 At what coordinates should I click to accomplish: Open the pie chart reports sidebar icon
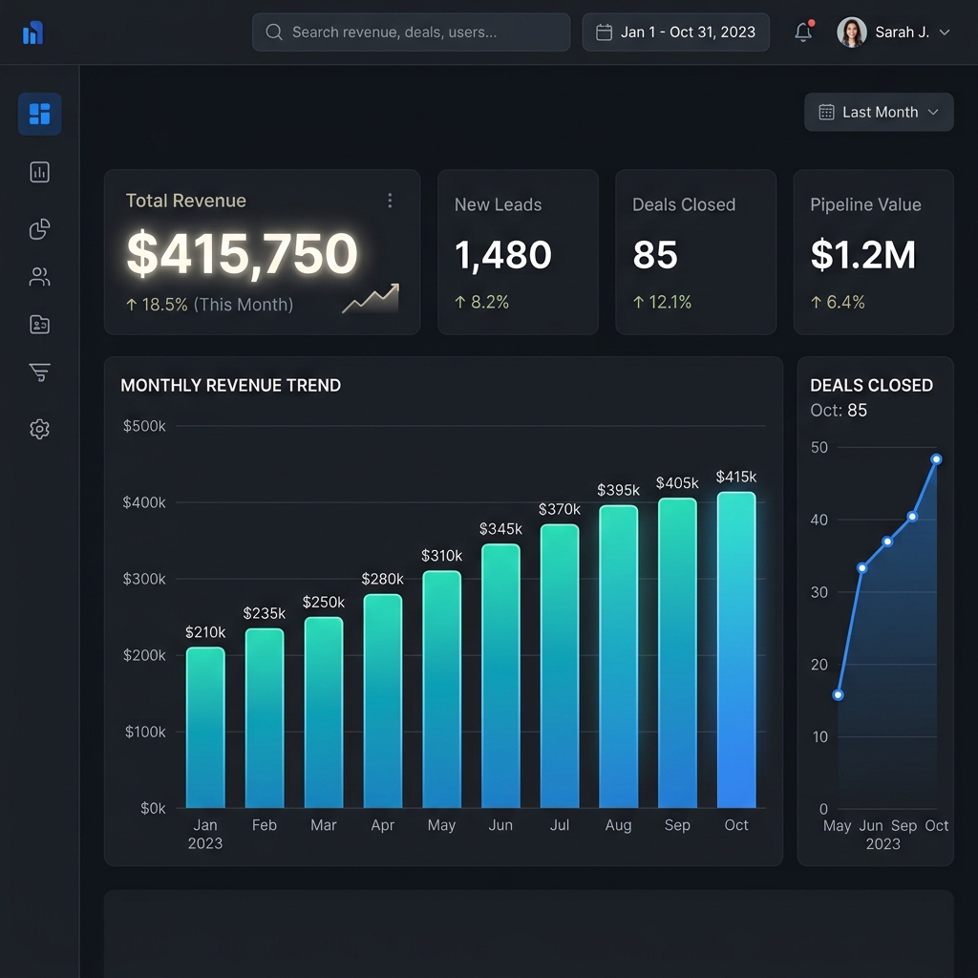click(40, 229)
